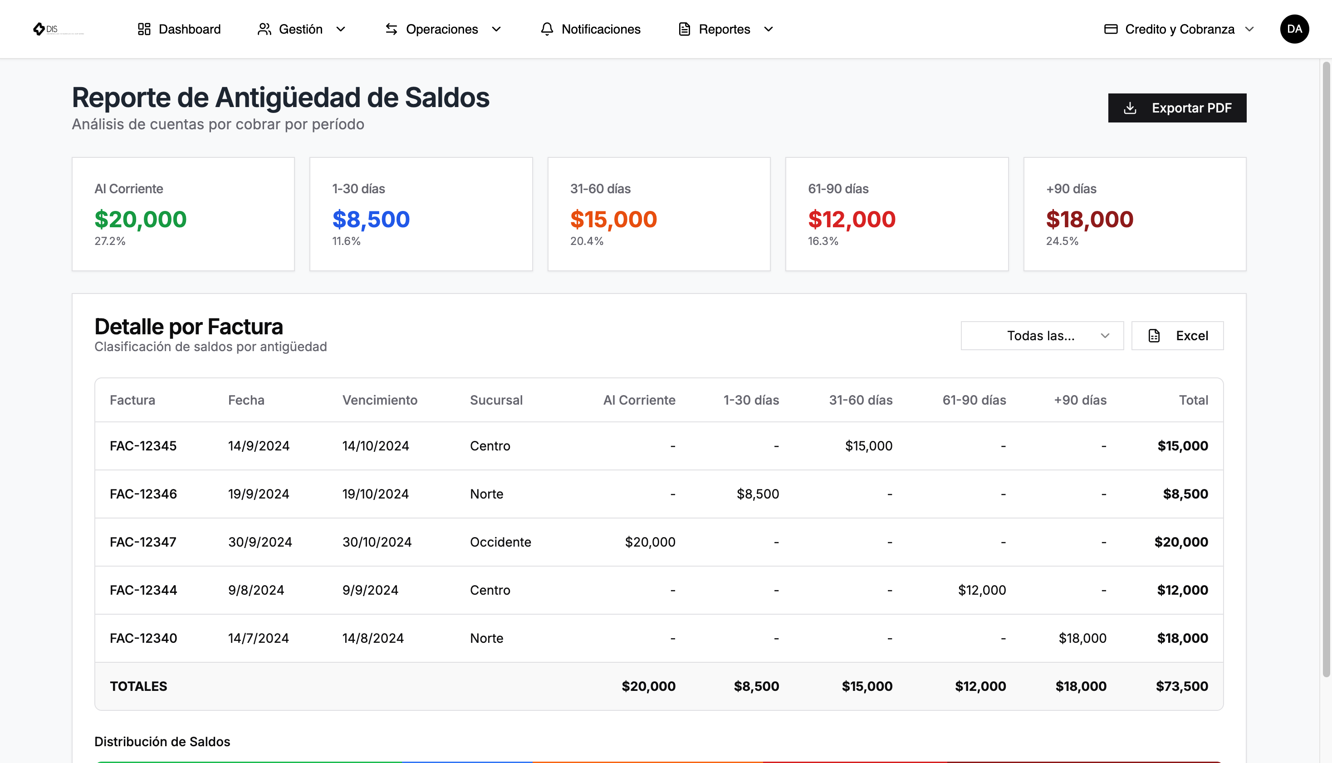The image size is (1332, 763).
Task: Click the 14/10/2024 vencimiento cell
Action: (x=376, y=446)
